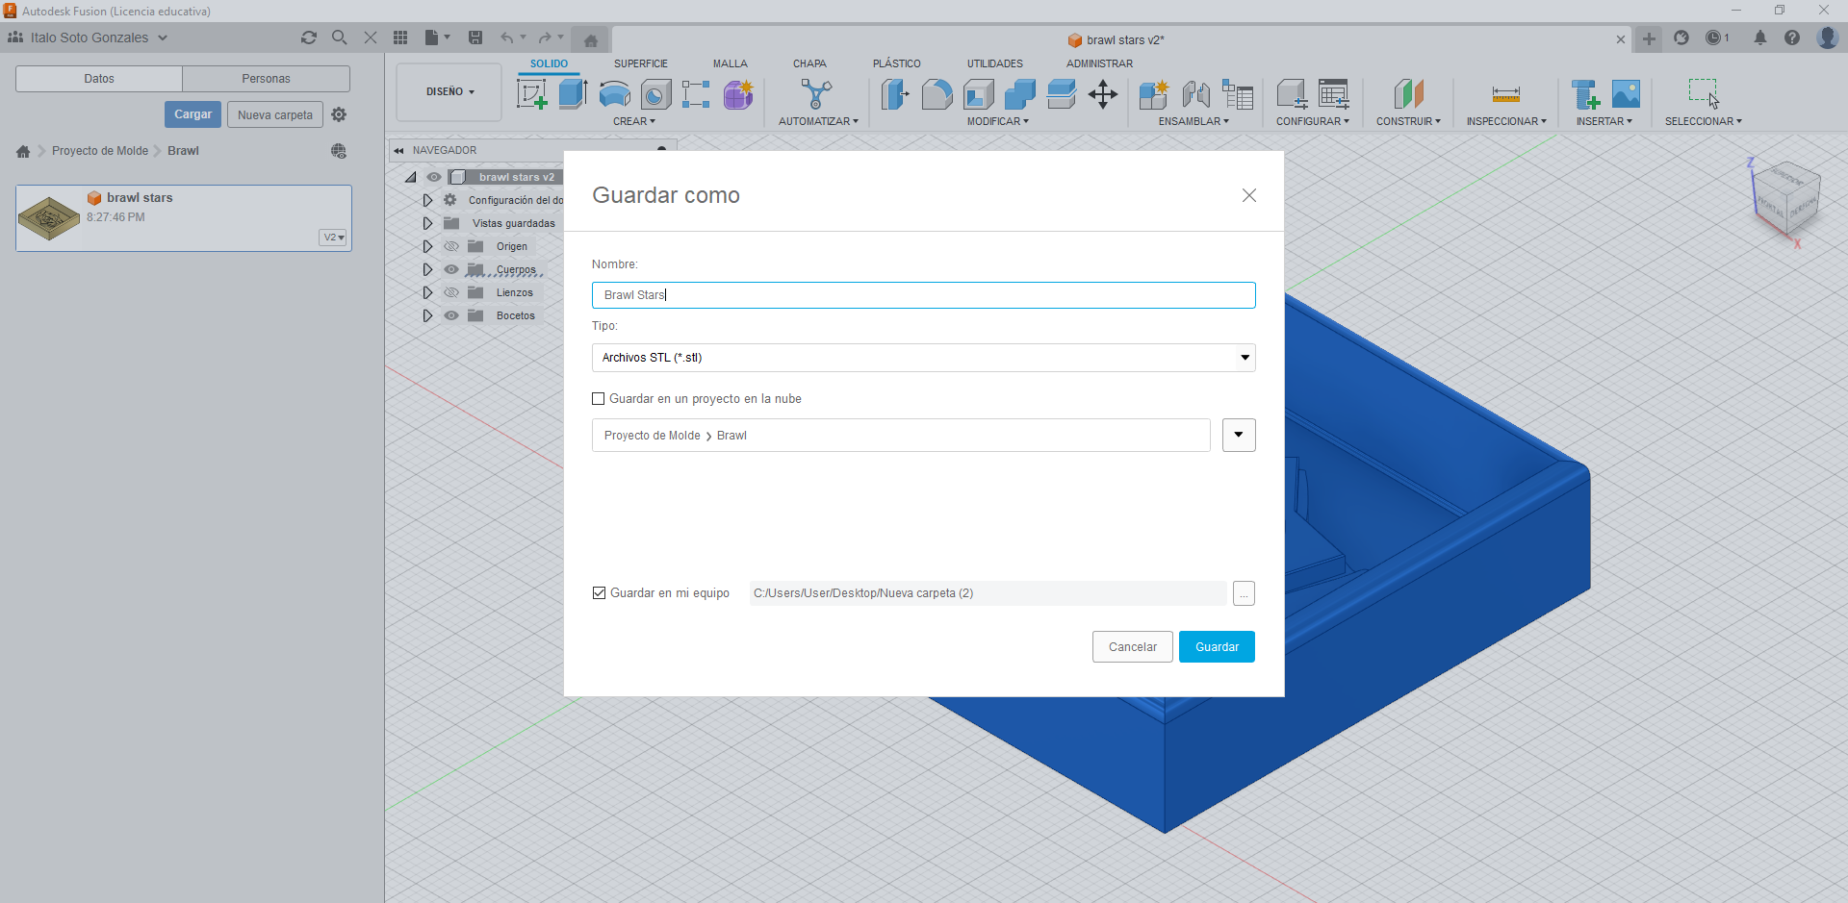Image resolution: width=1848 pixels, height=903 pixels.
Task: Expand the Vistas guardadas node
Action: (x=427, y=223)
